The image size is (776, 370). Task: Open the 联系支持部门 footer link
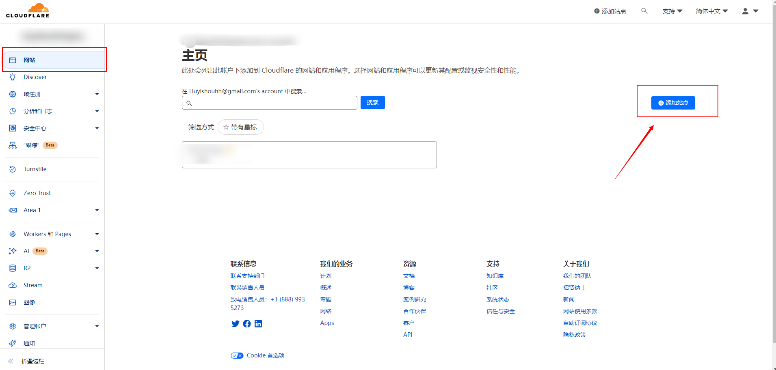pyautogui.click(x=247, y=276)
